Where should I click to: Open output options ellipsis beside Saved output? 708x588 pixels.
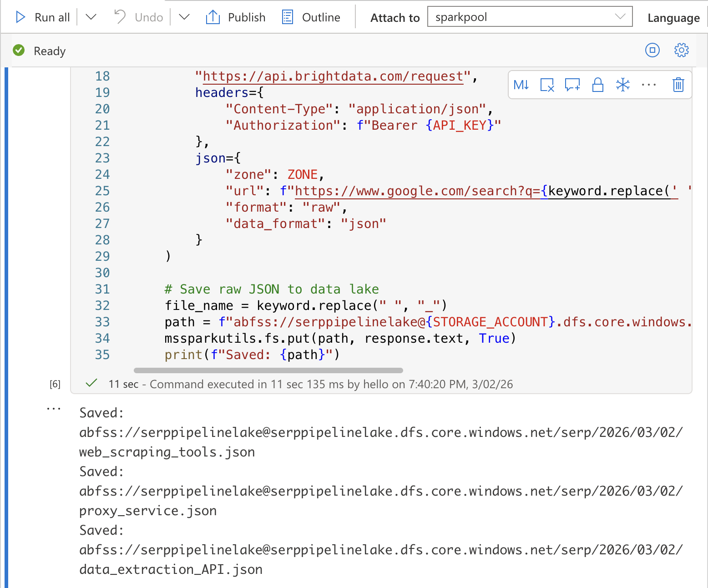click(54, 409)
